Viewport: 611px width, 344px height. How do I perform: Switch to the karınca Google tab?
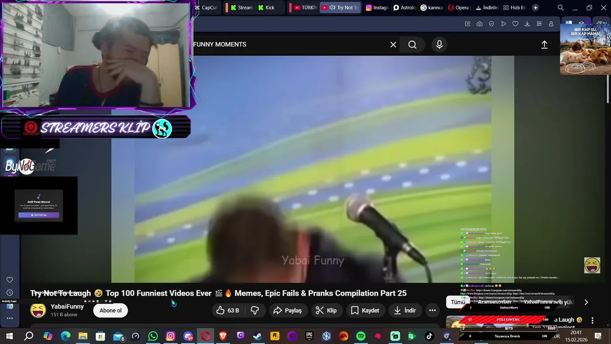[432, 8]
